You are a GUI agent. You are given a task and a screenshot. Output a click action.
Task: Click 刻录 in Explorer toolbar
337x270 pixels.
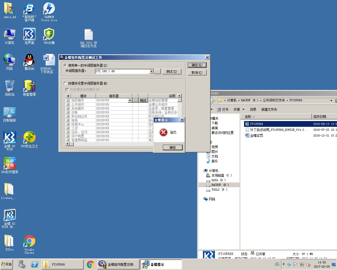[253, 109]
